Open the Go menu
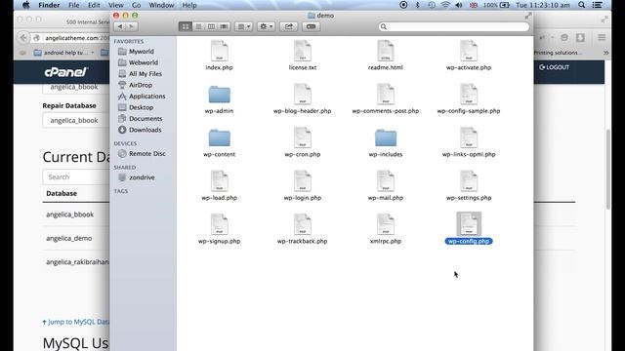Screen dimensions: 625x351 (x=137, y=5)
